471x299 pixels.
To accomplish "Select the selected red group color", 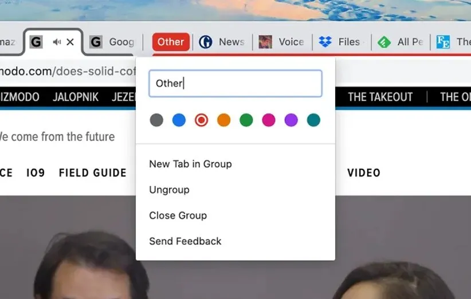I will click(201, 120).
